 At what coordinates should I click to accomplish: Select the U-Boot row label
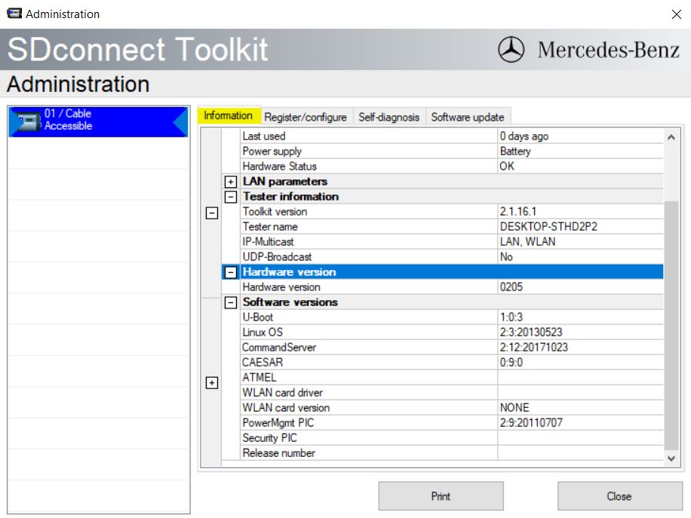click(257, 317)
